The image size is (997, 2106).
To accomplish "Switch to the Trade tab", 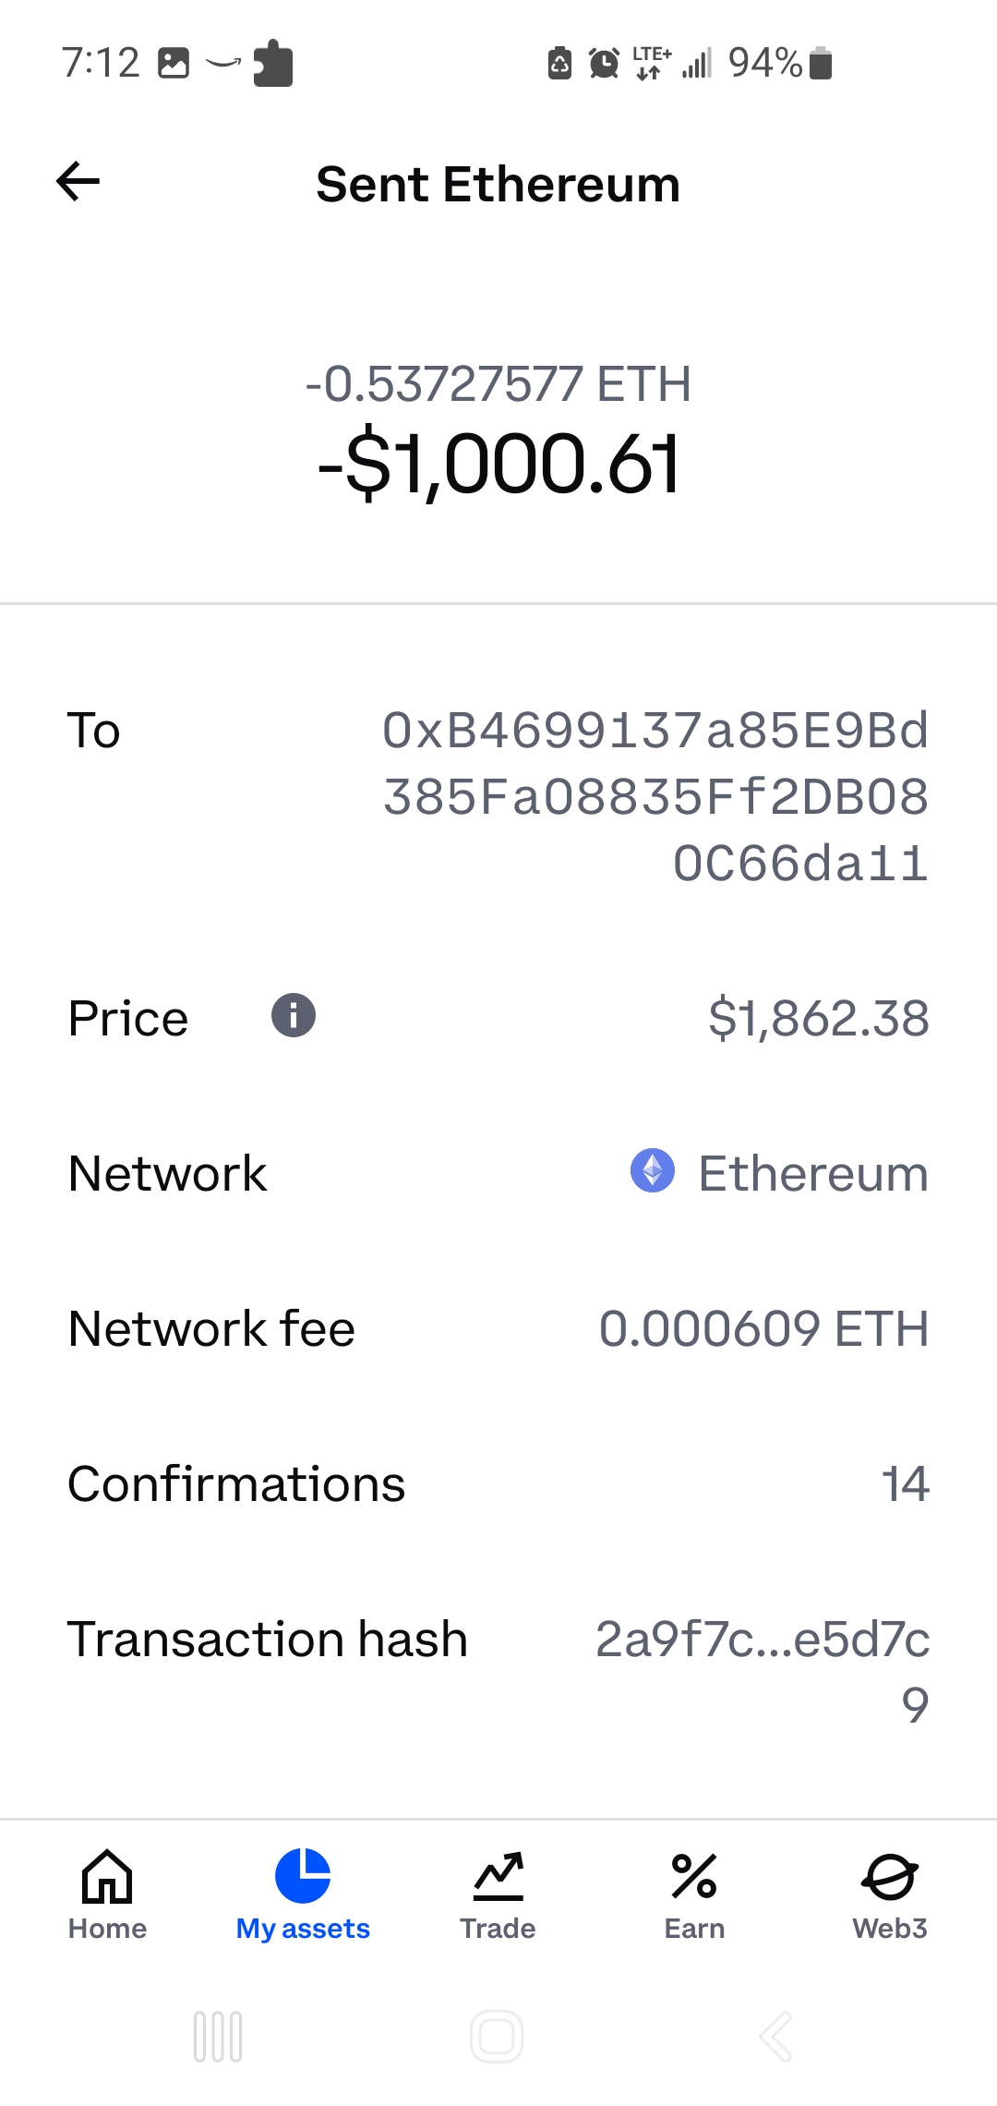I will click(x=498, y=1895).
